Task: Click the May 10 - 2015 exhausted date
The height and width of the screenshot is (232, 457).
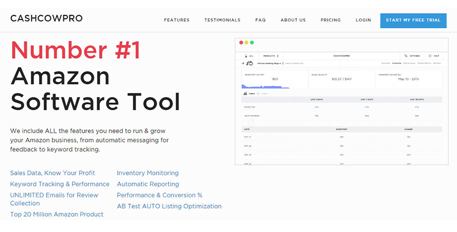Action: [x=408, y=79]
